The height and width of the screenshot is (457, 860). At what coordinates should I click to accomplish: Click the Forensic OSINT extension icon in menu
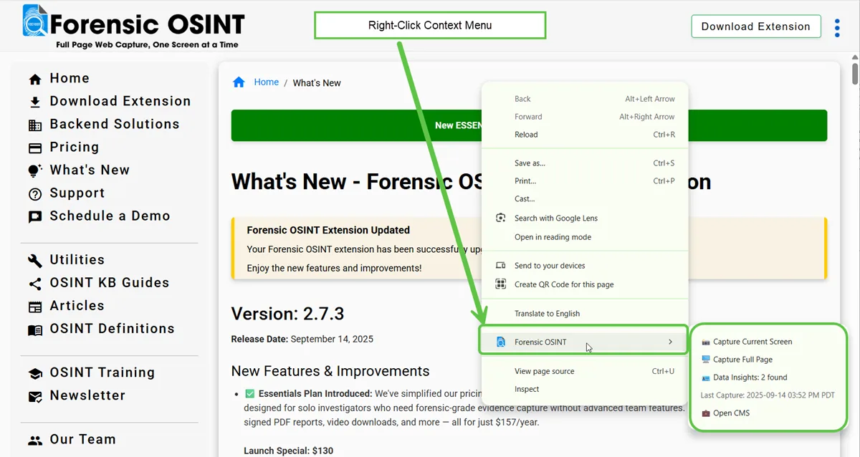[501, 342]
